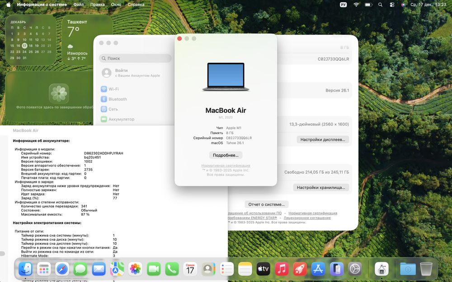
Task: Launch Apple TV from the Dock
Action: (264, 269)
